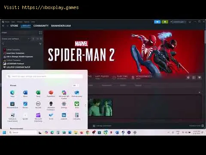
Task: Click the blue announcements button in Steam
Action: pyautogui.click(x=158, y=22)
